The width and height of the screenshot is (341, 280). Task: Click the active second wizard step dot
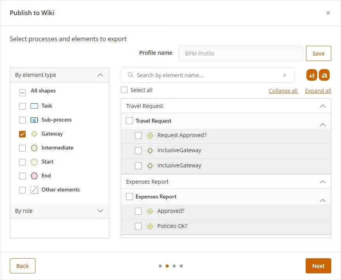(167, 266)
